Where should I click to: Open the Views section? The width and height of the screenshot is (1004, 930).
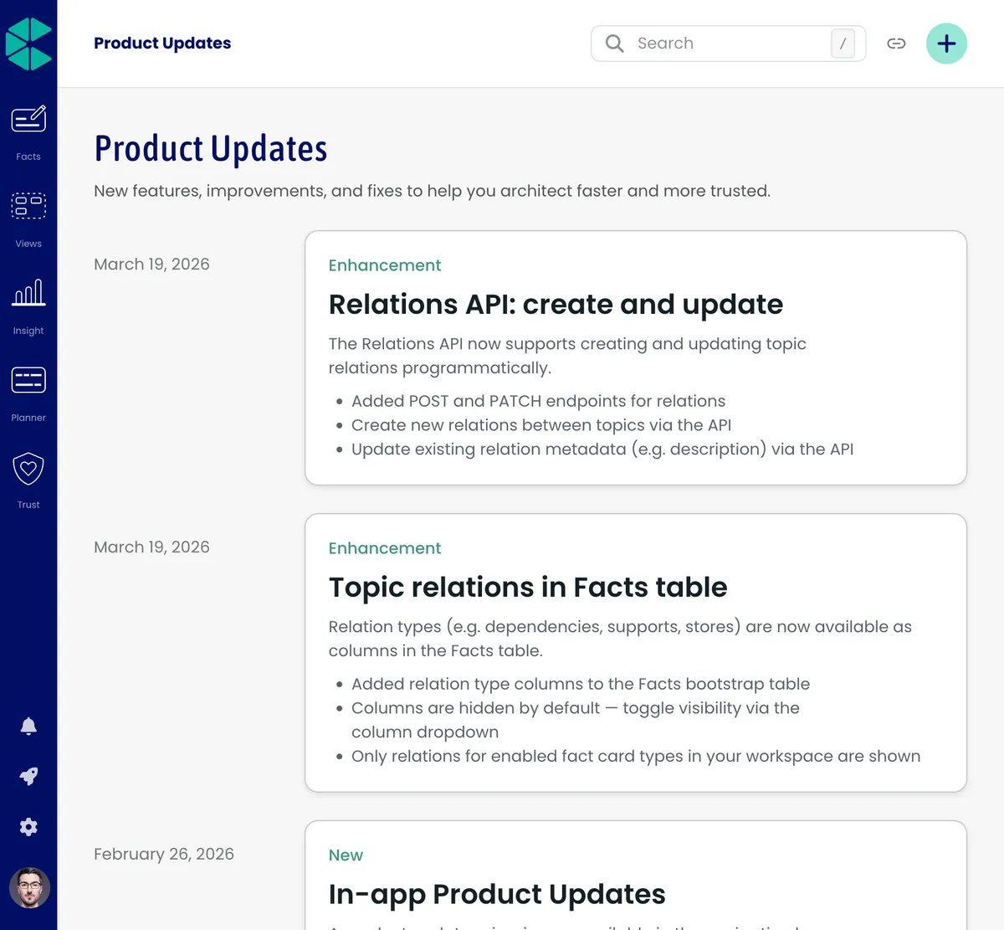28,217
